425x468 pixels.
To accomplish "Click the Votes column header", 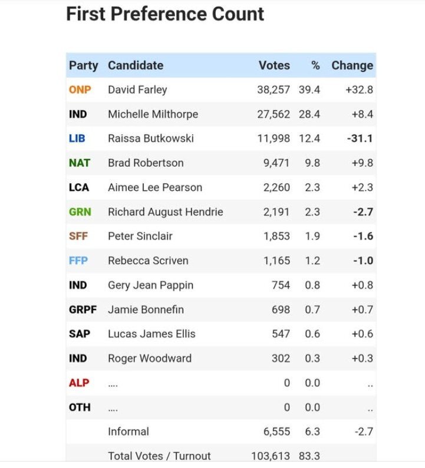I will coord(274,65).
